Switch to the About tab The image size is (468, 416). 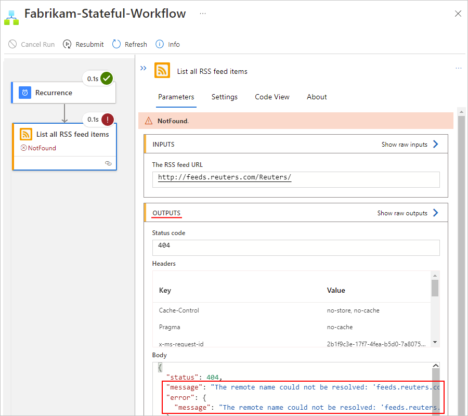point(317,97)
